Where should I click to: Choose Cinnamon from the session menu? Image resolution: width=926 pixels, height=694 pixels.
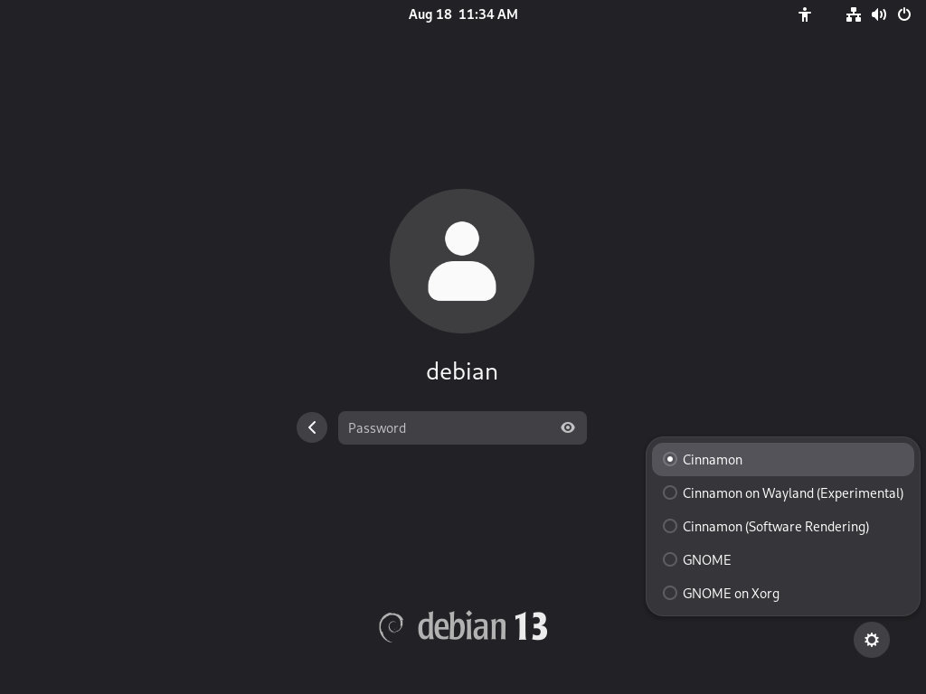point(713,459)
